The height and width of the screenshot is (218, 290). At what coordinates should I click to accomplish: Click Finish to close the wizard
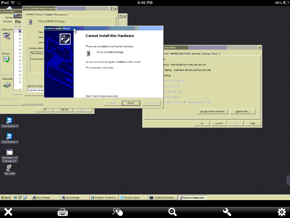click(131, 103)
